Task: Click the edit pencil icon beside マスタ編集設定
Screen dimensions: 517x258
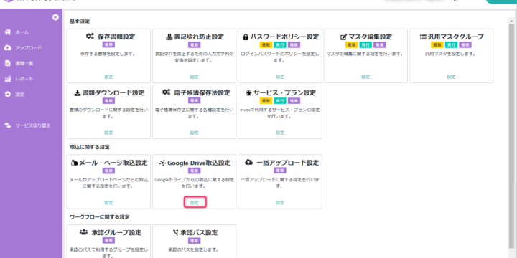Action: pyautogui.click(x=343, y=37)
